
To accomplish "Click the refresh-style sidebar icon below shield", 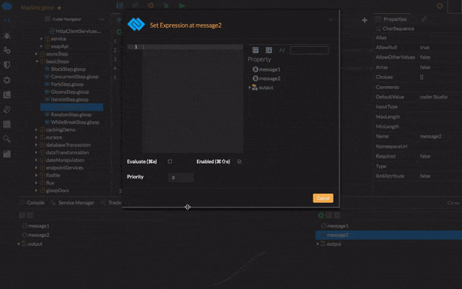I will (x=7, y=80).
